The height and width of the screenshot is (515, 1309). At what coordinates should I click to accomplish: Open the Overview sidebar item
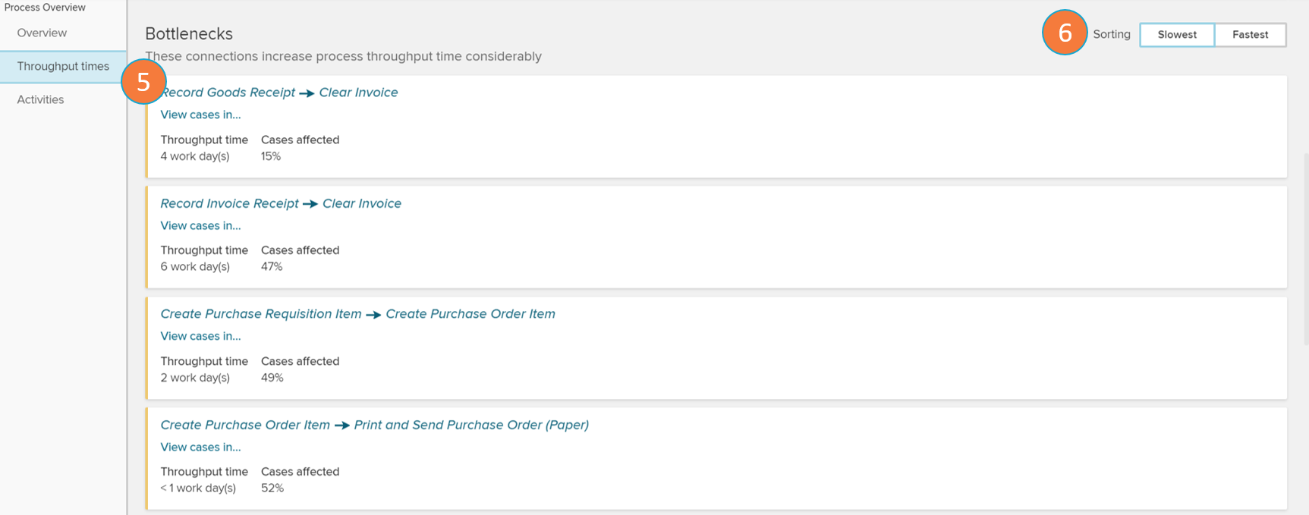tap(42, 33)
